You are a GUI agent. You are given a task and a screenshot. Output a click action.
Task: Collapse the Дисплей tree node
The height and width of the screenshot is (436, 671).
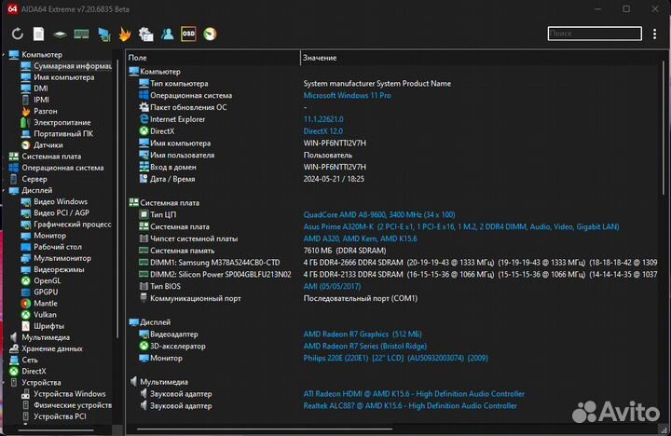click(5, 190)
